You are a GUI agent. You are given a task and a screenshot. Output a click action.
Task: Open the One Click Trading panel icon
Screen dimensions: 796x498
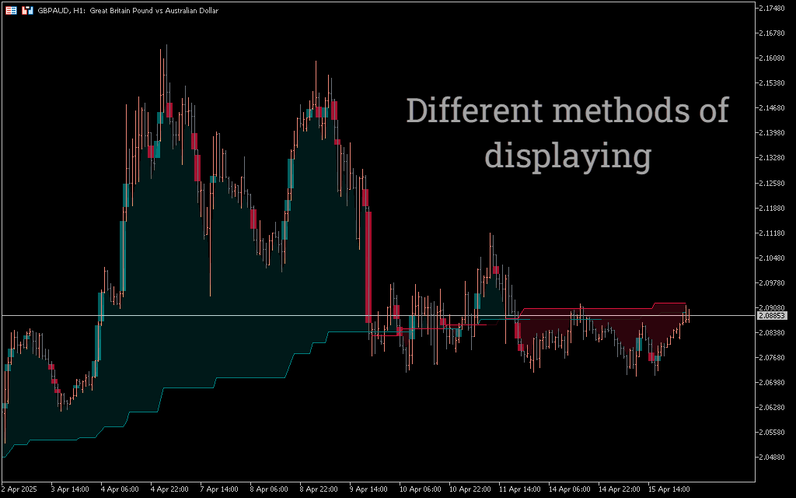click(11, 11)
